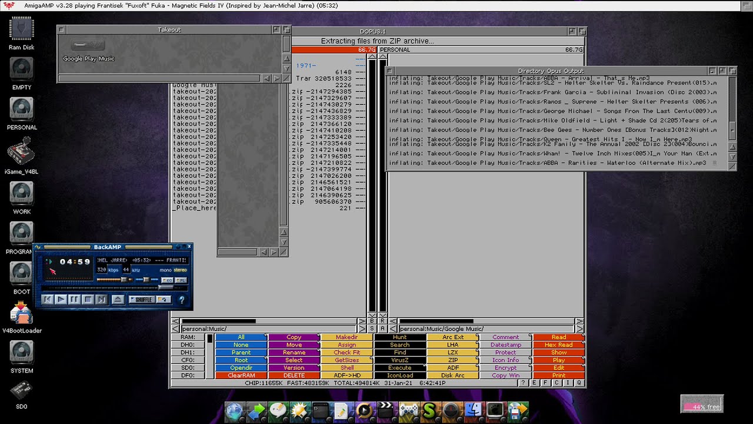Screen dimensions: 753x424
Task: Open the clapperboard video dock icon
Action: click(x=386, y=411)
